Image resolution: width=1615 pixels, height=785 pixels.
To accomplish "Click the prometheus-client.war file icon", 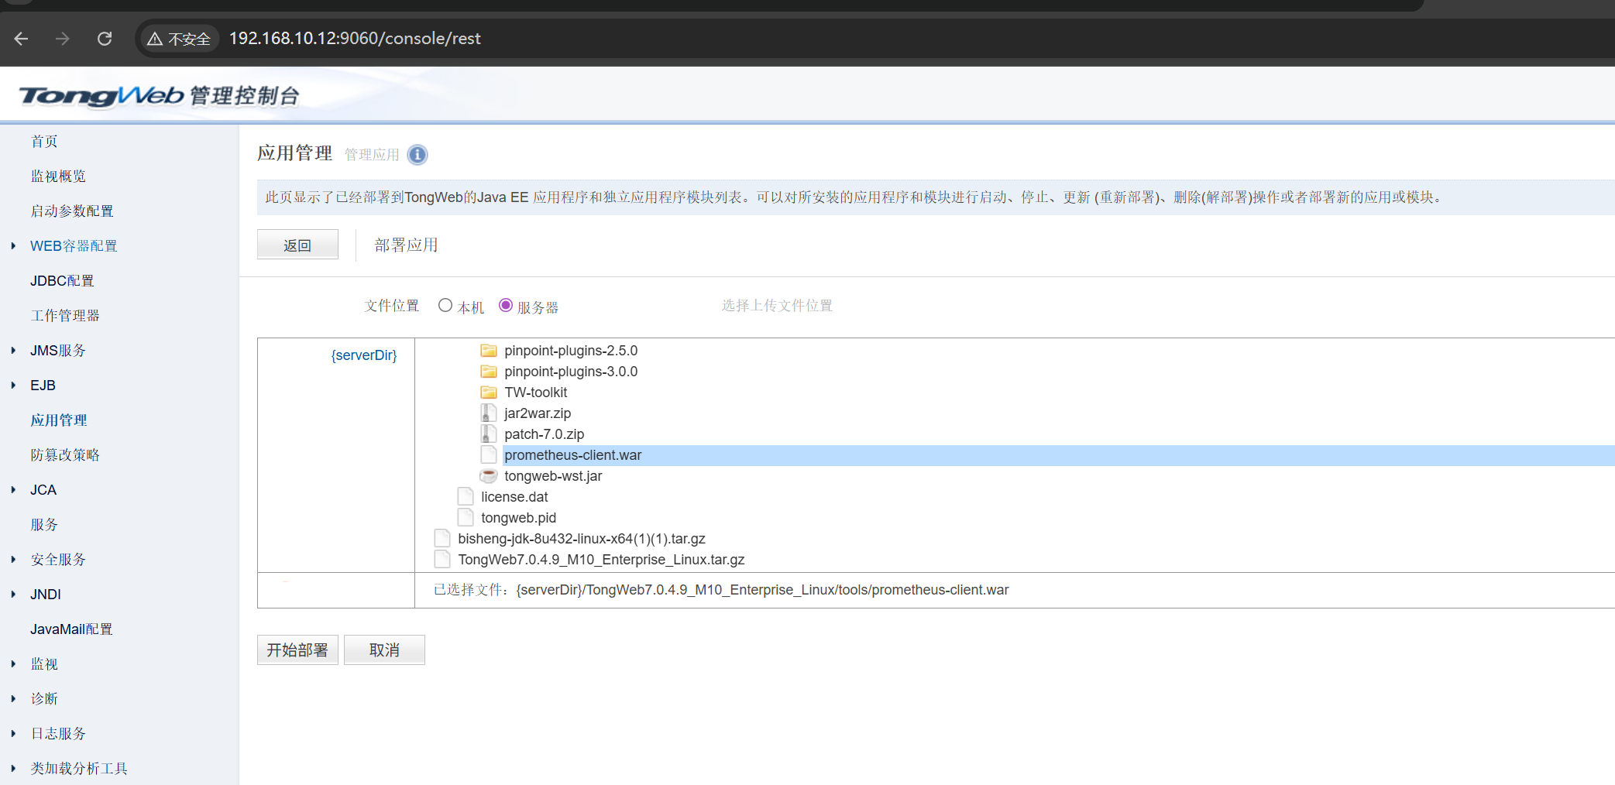I will 489,455.
